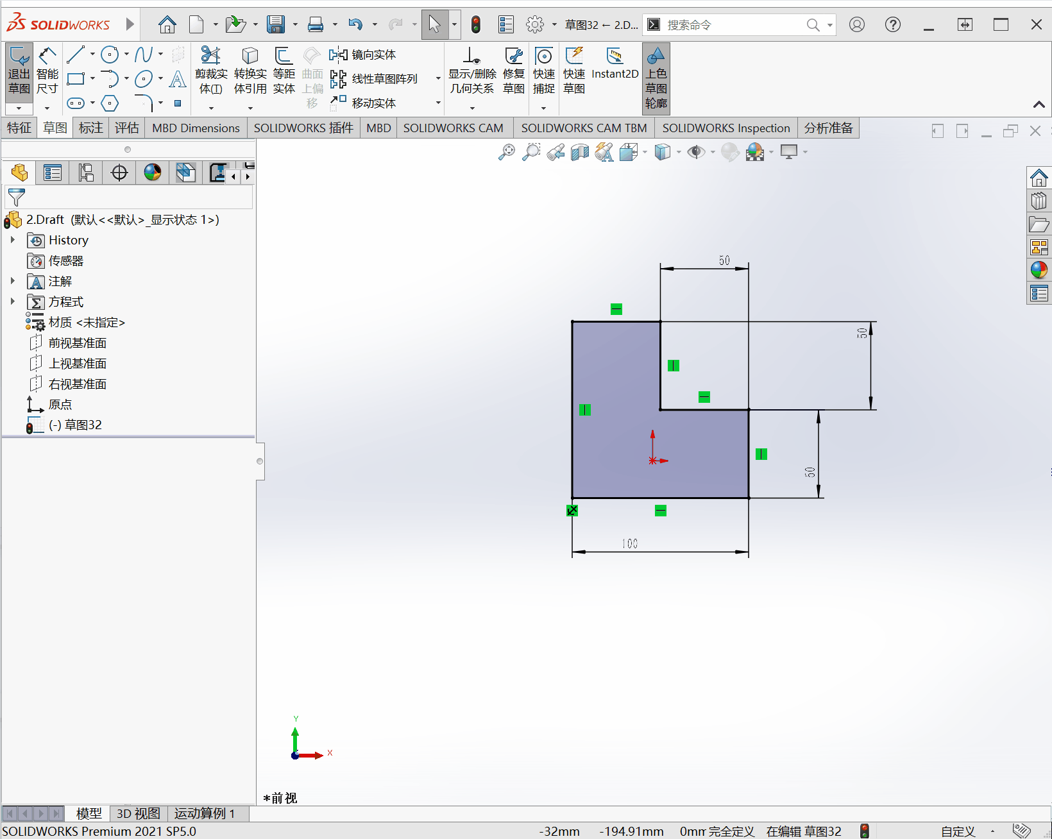Open the 3D 视图 bottom tab
1052x839 pixels.
click(138, 814)
